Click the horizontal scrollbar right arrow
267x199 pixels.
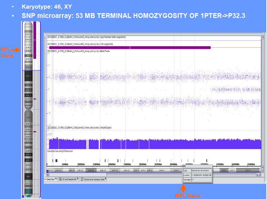(x=260, y=174)
